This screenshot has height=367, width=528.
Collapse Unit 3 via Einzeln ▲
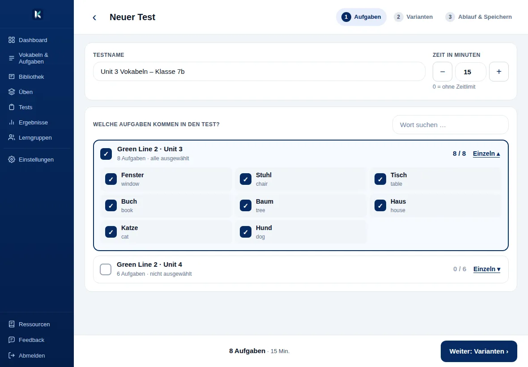(486, 154)
